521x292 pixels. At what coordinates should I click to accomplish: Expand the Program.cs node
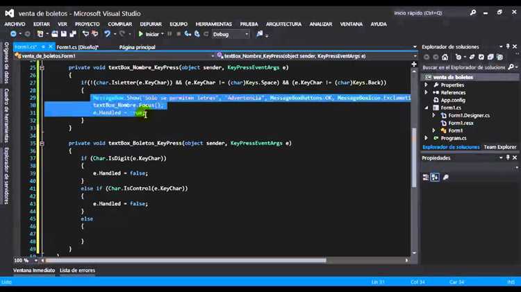pyautogui.click(x=427, y=138)
